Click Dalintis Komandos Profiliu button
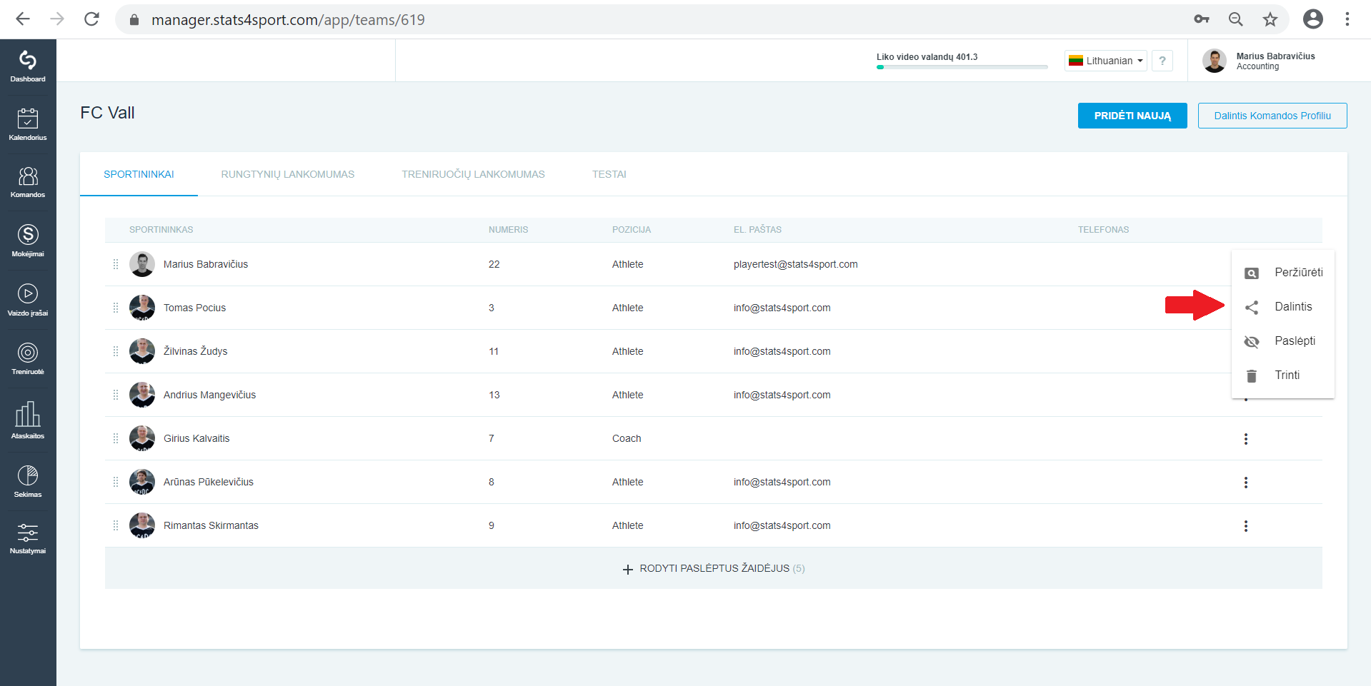The height and width of the screenshot is (686, 1371). 1272,116
